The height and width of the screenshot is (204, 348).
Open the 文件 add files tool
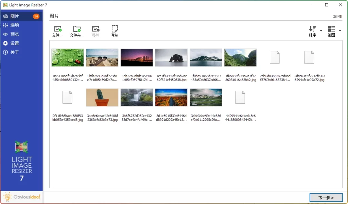pyautogui.click(x=57, y=31)
